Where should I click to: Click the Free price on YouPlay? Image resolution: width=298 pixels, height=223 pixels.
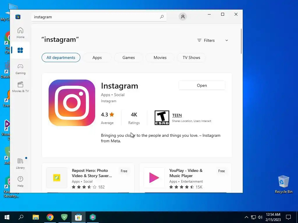click(221, 171)
